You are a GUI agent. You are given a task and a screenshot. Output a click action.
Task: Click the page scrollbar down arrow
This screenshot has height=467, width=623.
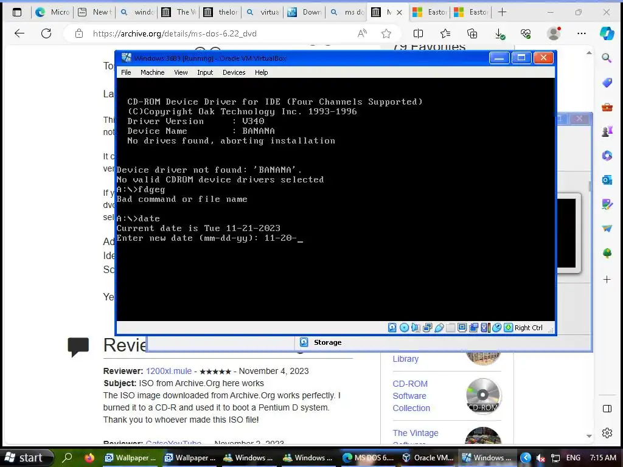pyautogui.click(x=589, y=435)
